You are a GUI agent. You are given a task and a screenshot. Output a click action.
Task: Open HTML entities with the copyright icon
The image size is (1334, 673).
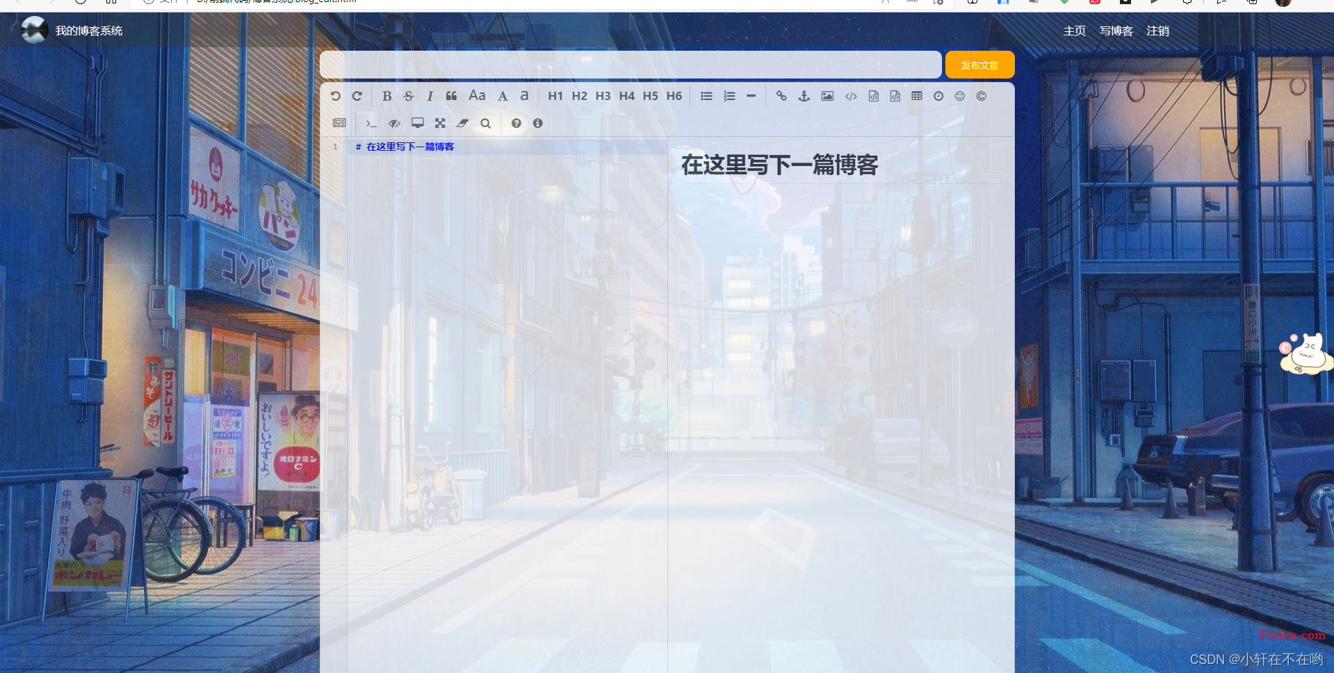pyautogui.click(x=982, y=96)
